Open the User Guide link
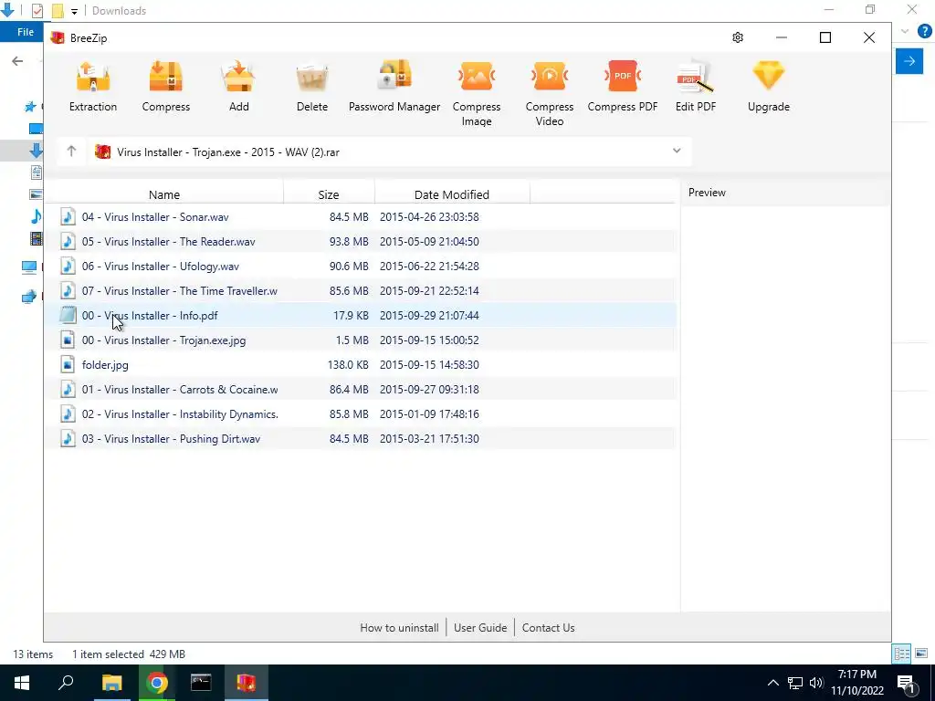Image resolution: width=935 pixels, height=701 pixels. point(480,628)
